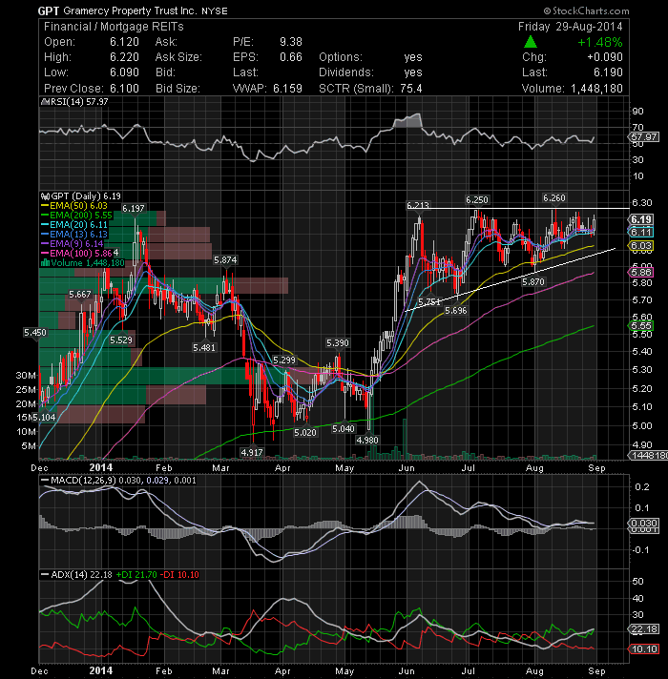Viewport: 668px width, 679px height.
Task: Click the Low value 6.090
Action: [x=124, y=72]
